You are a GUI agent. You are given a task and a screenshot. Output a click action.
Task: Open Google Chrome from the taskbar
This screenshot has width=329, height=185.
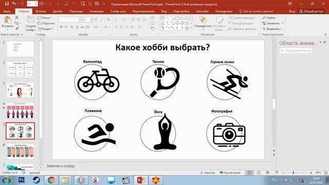[x=51, y=180]
